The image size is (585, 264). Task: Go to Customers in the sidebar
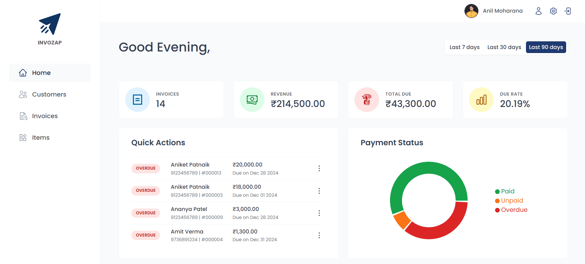click(x=49, y=94)
